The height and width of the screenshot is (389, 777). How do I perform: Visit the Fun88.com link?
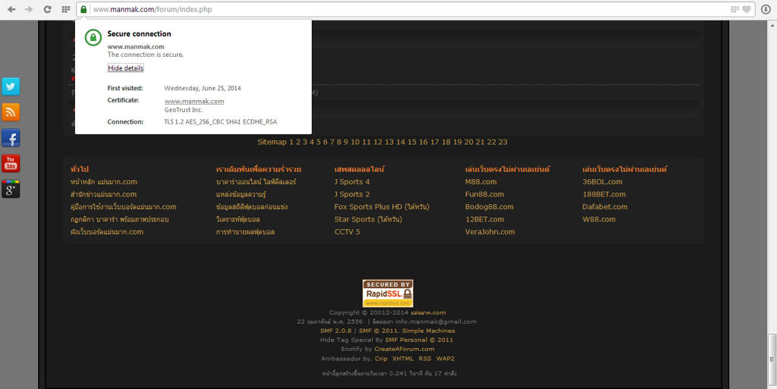(485, 194)
